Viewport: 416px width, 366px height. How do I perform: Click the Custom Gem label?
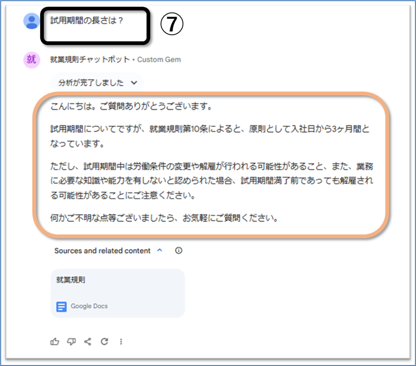[x=159, y=59]
